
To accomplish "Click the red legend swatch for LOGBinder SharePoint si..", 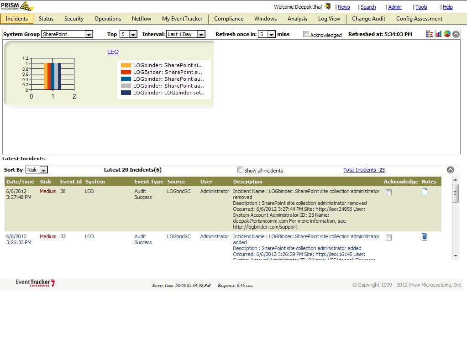I will 126,72.
